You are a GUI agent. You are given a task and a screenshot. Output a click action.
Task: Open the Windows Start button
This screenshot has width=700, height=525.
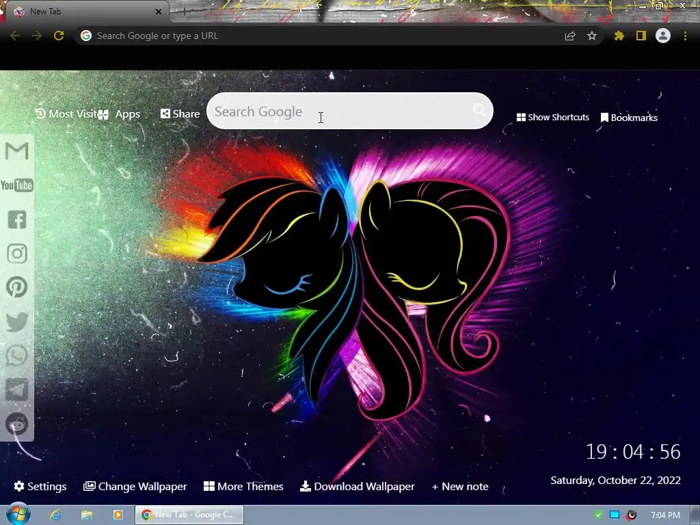point(18,515)
